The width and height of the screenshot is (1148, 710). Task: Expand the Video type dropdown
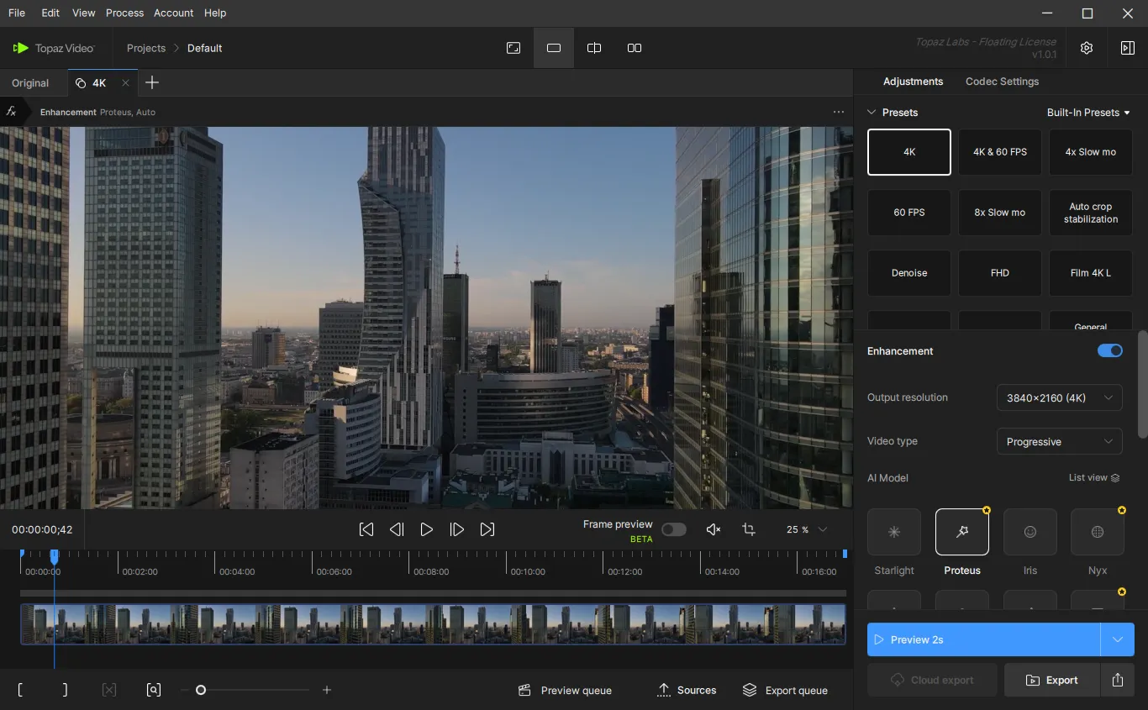pos(1059,442)
